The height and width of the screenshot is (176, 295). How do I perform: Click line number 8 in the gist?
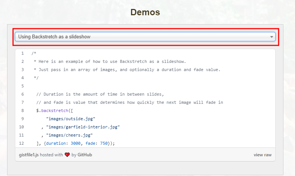coord(22,111)
